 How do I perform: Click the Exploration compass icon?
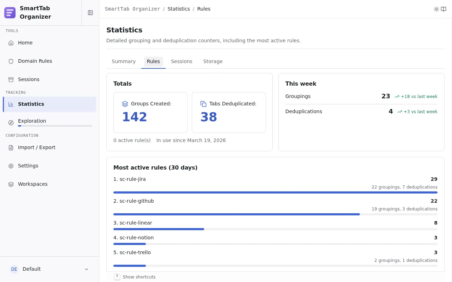[11, 123]
